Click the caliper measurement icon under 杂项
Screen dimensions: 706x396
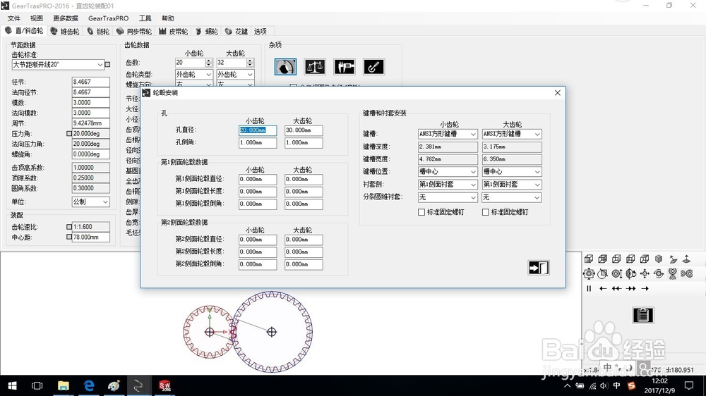click(x=345, y=67)
